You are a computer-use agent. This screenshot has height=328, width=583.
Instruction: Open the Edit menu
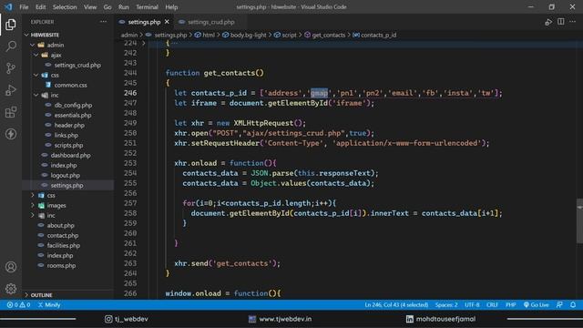(40, 7)
